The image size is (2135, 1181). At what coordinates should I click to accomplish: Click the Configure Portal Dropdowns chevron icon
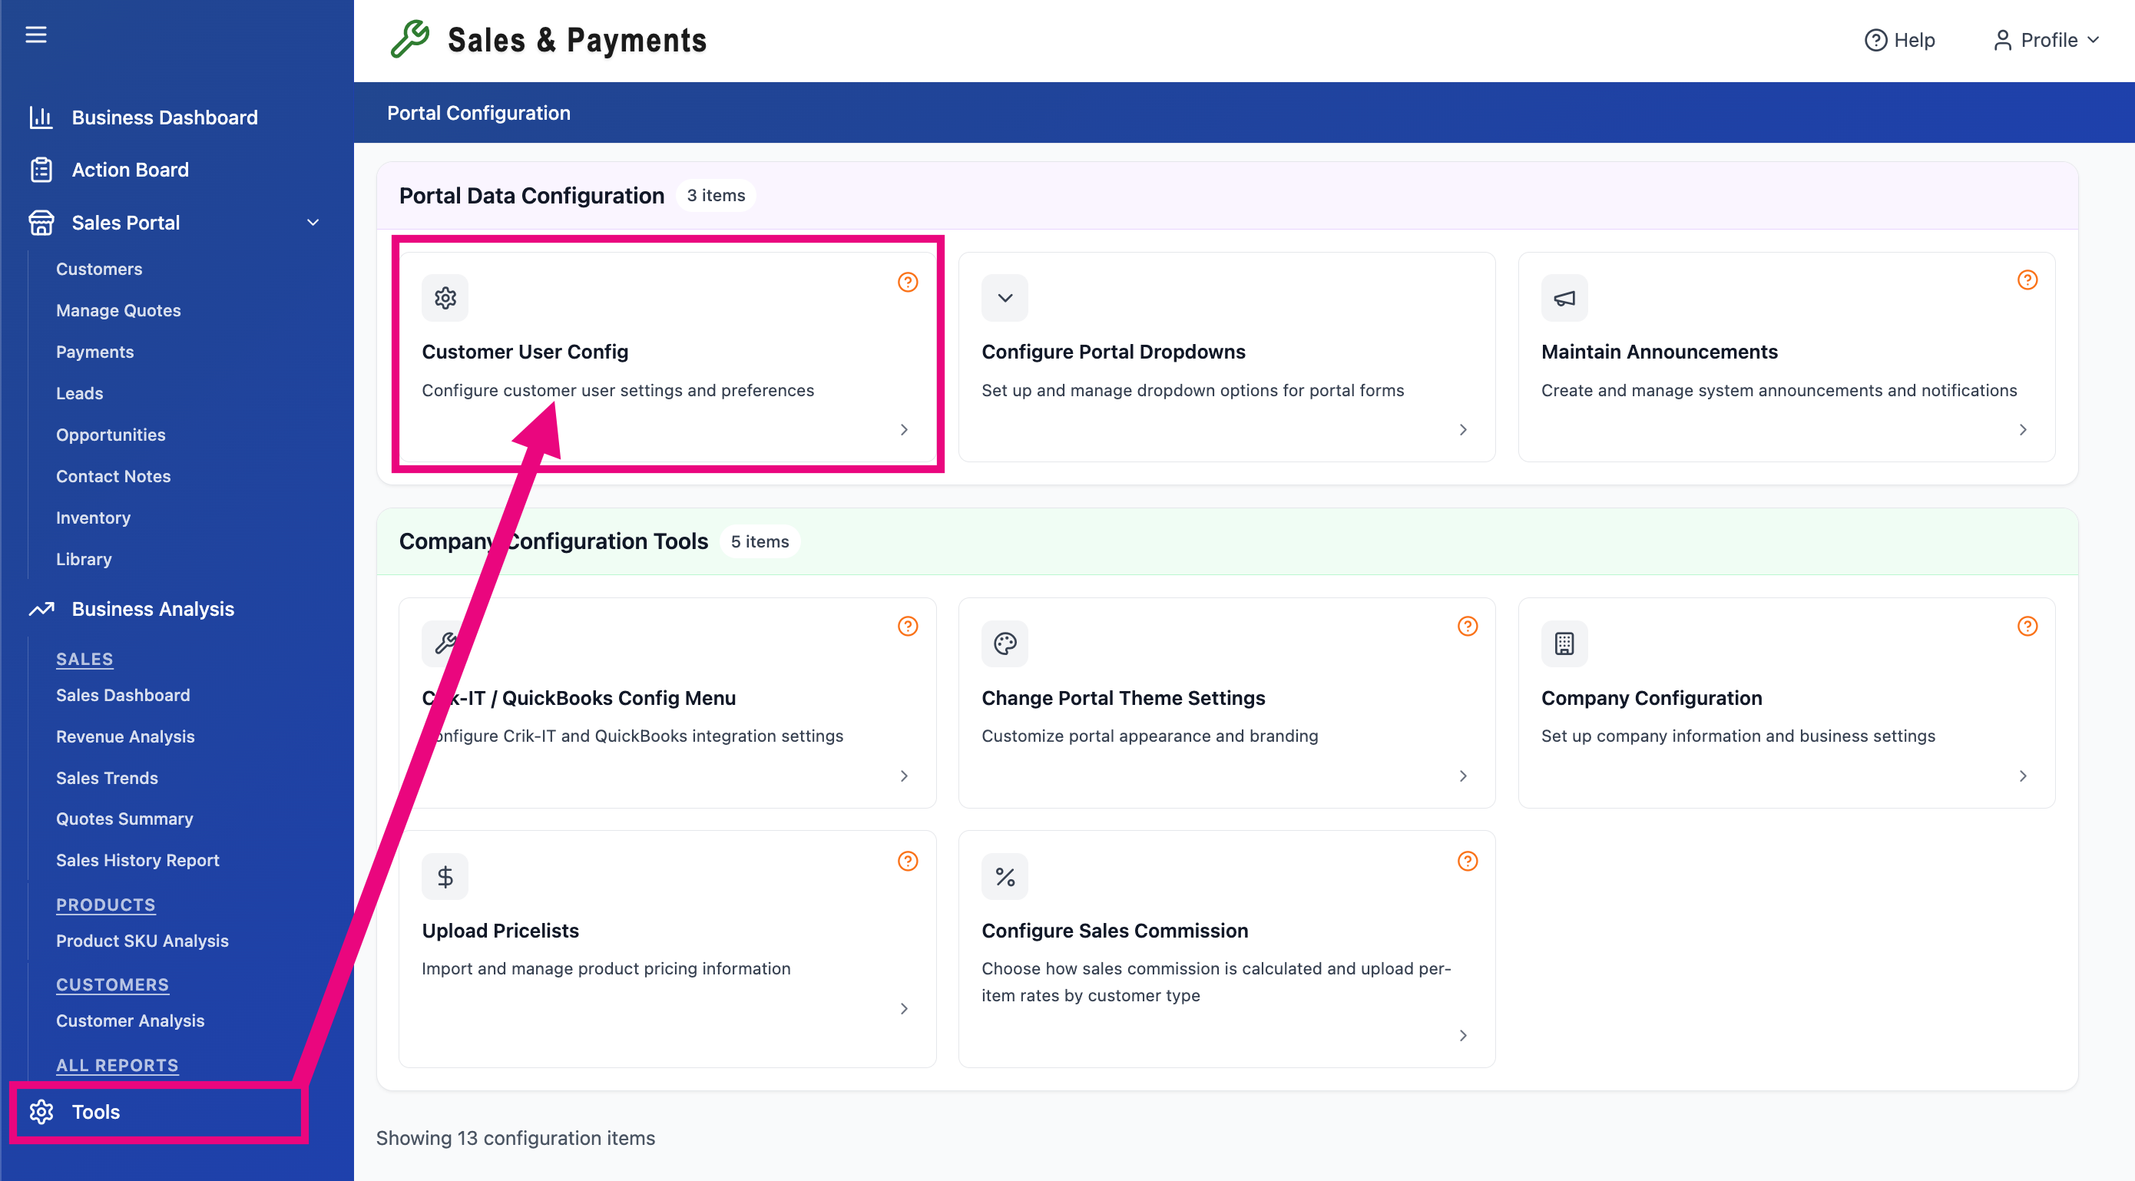[1005, 297]
